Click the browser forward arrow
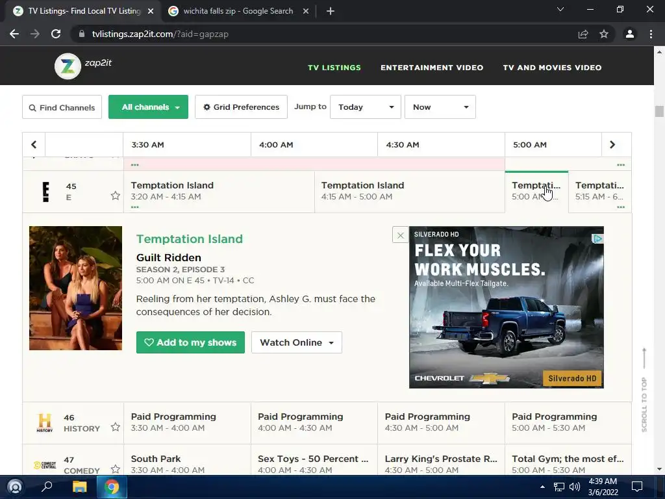This screenshot has width=665, height=499. tap(35, 34)
